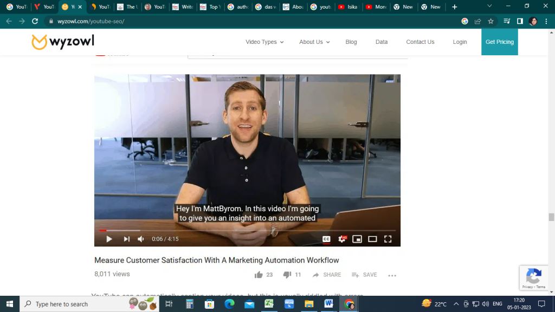Bookmark this page star
This screenshot has width=555, height=312.
[491, 21]
